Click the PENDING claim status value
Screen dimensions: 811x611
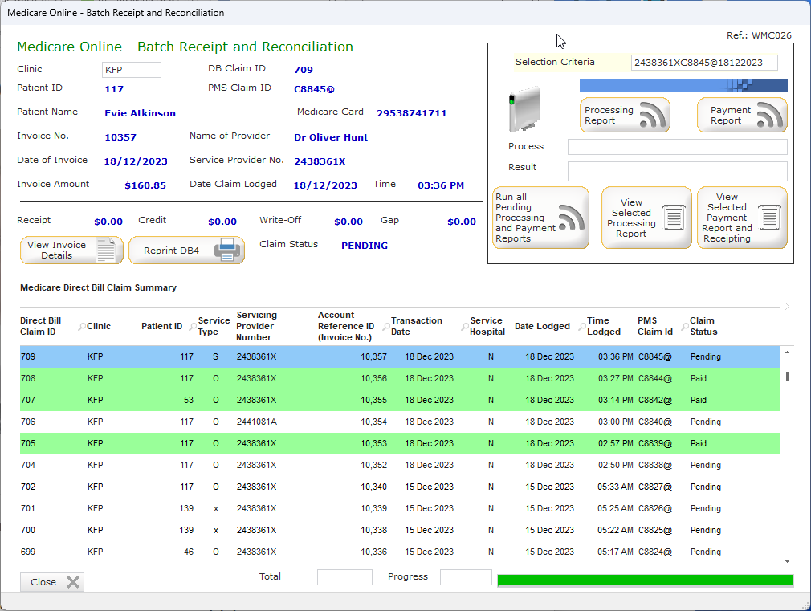pyautogui.click(x=364, y=246)
